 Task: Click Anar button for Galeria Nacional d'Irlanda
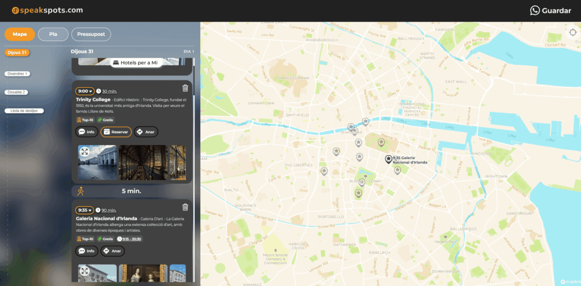[113, 251]
